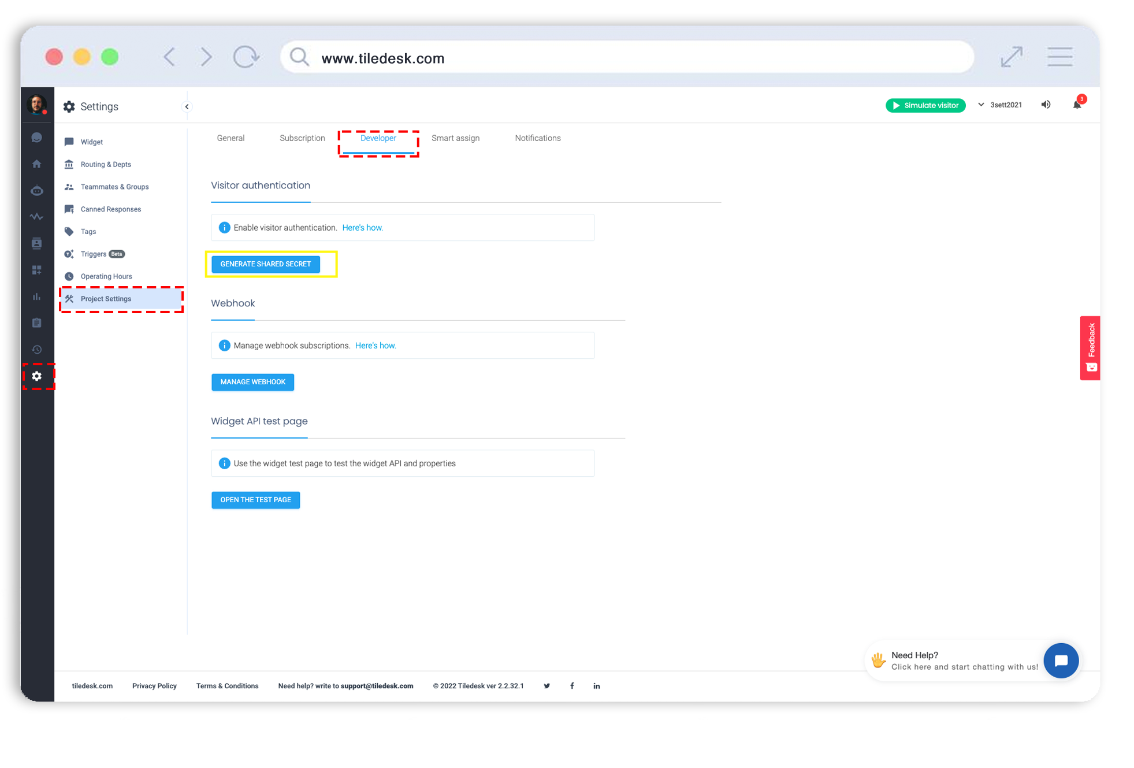Image resolution: width=1134 pixels, height=768 pixels.
Task: Open the bot icon in left rail
Action: coord(37,191)
